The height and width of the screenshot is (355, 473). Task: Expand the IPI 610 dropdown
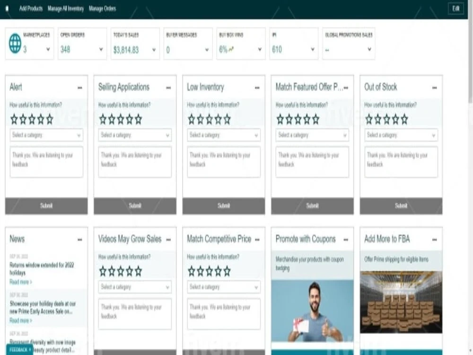(313, 49)
